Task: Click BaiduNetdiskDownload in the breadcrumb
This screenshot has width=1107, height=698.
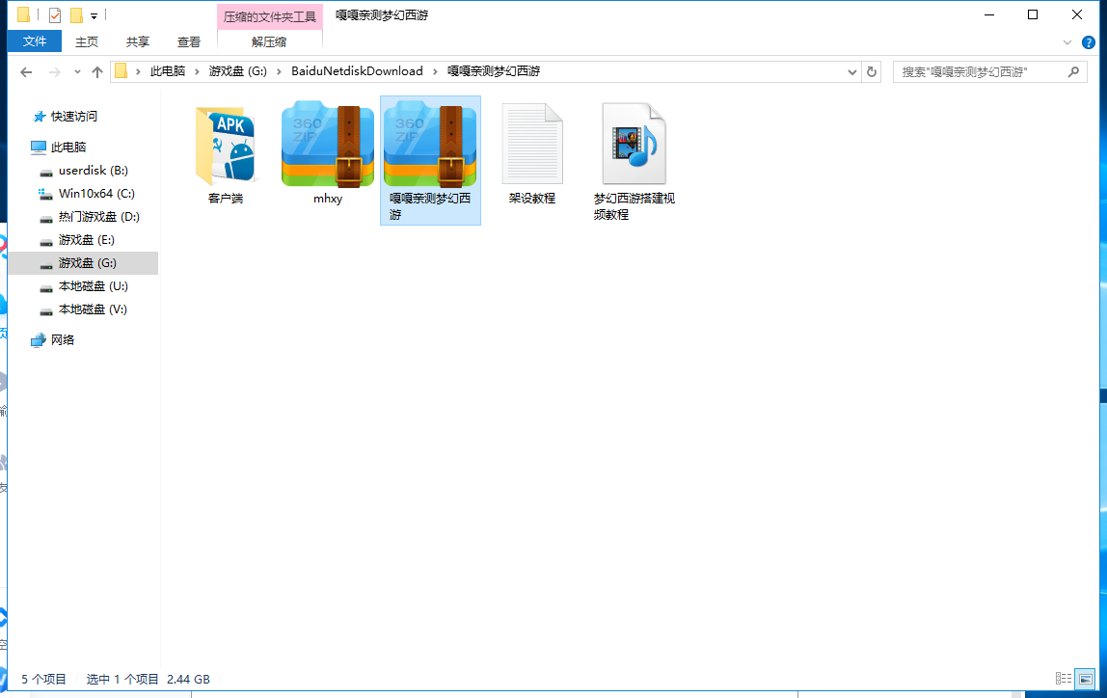Action: 357,71
